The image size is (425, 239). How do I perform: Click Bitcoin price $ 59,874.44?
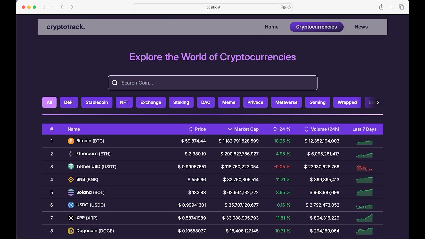(193, 141)
